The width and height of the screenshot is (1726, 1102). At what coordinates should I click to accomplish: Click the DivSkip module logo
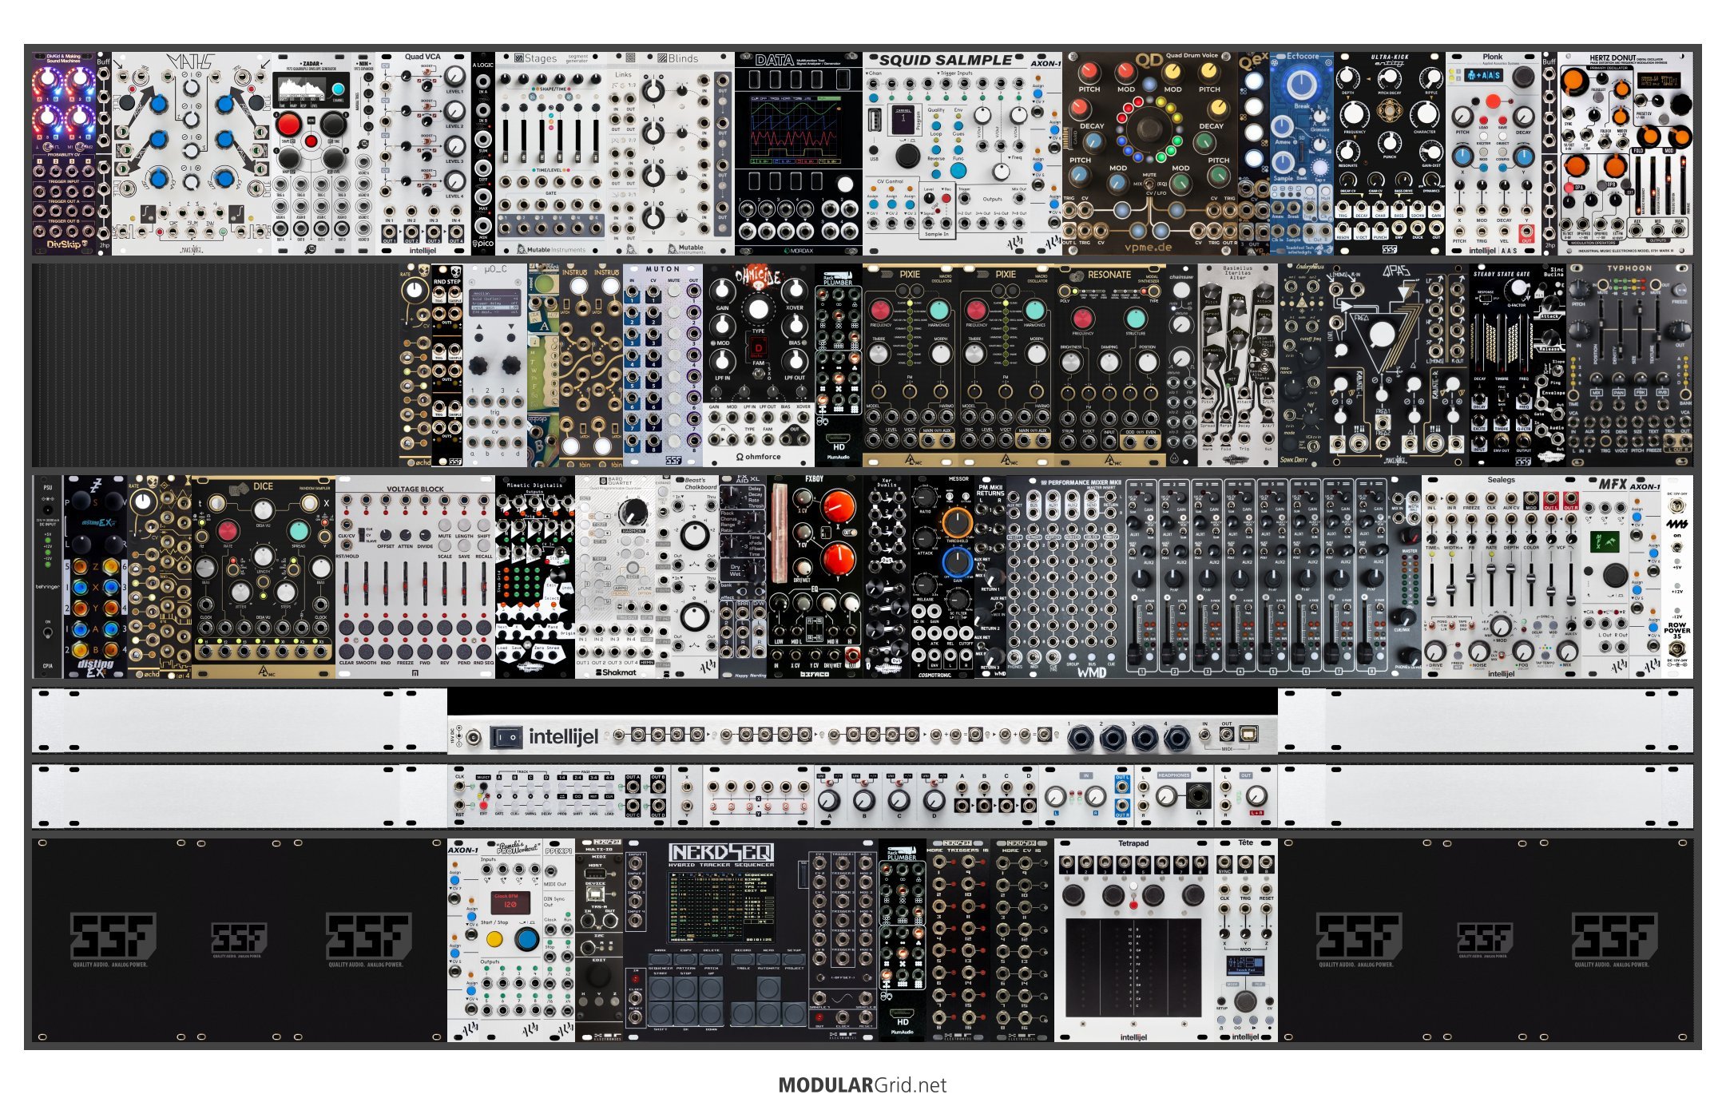67,244
